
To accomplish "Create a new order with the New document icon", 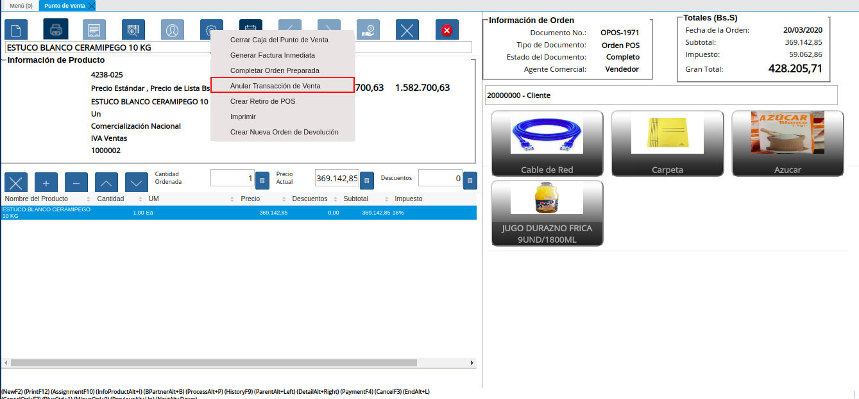I will tap(15, 29).
